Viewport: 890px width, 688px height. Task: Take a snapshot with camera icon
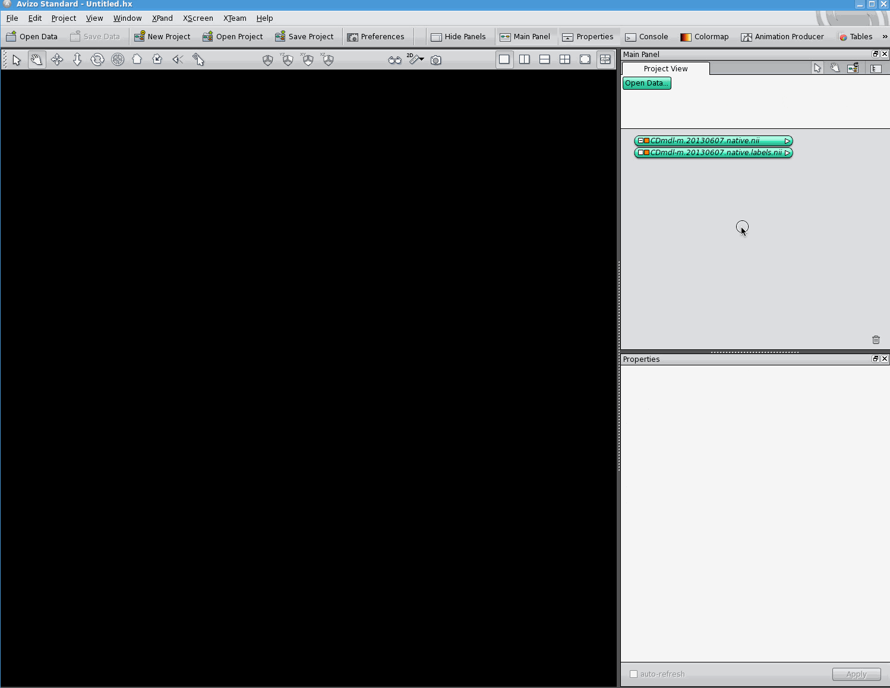pyautogui.click(x=436, y=60)
